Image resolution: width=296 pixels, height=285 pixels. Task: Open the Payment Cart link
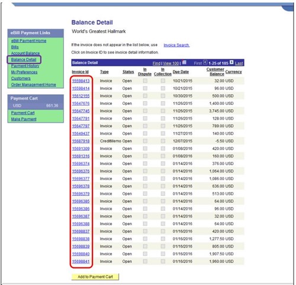click(22, 113)
